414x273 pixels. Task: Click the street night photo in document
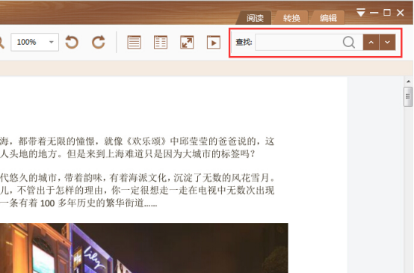click(144, 248)
